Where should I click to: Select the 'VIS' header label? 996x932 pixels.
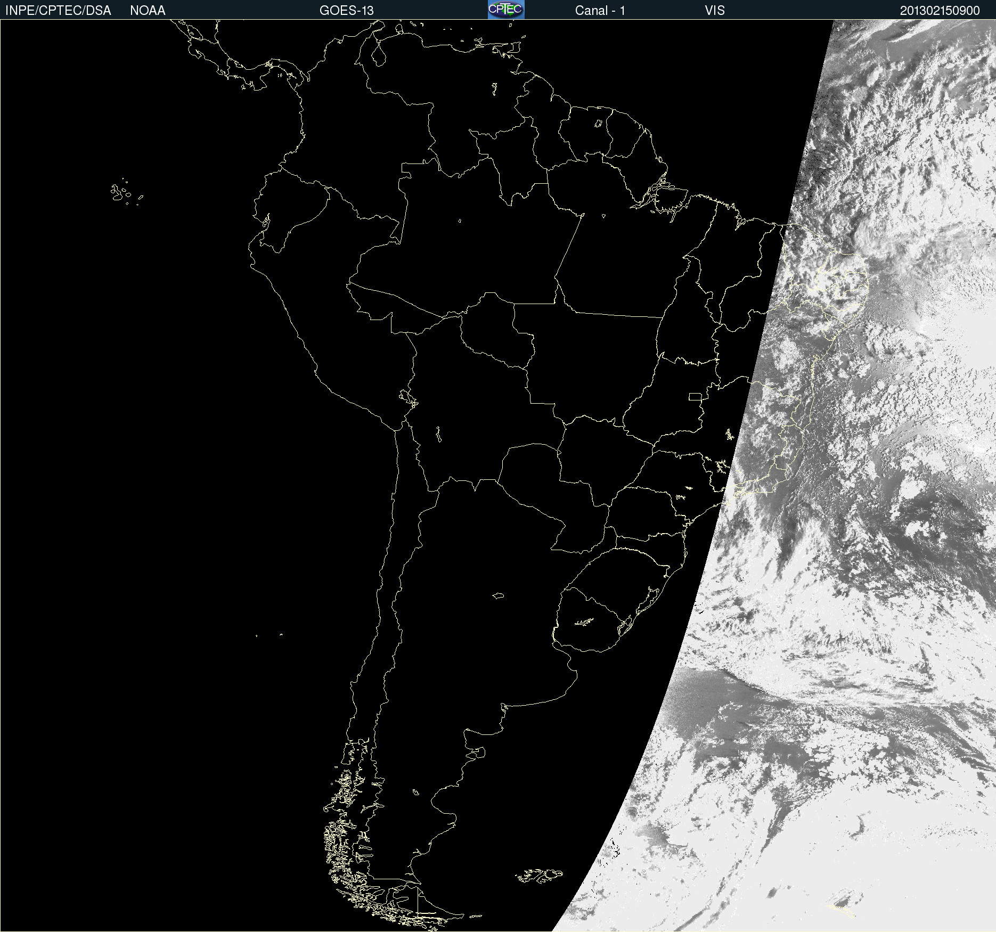(x=714, y=11)
